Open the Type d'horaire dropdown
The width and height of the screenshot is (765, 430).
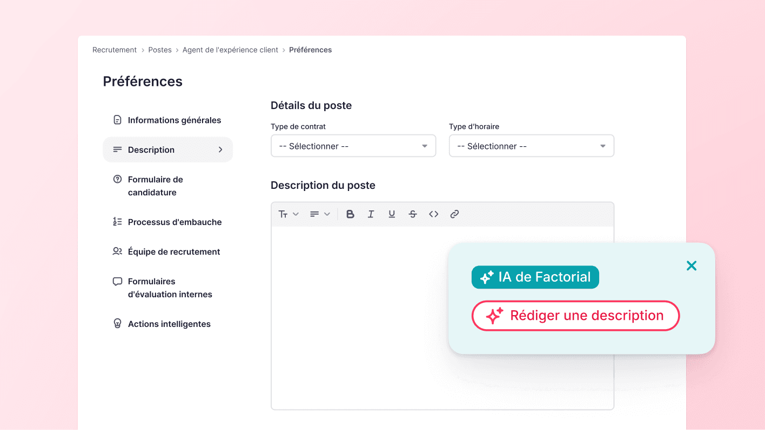tap(531, 146)
